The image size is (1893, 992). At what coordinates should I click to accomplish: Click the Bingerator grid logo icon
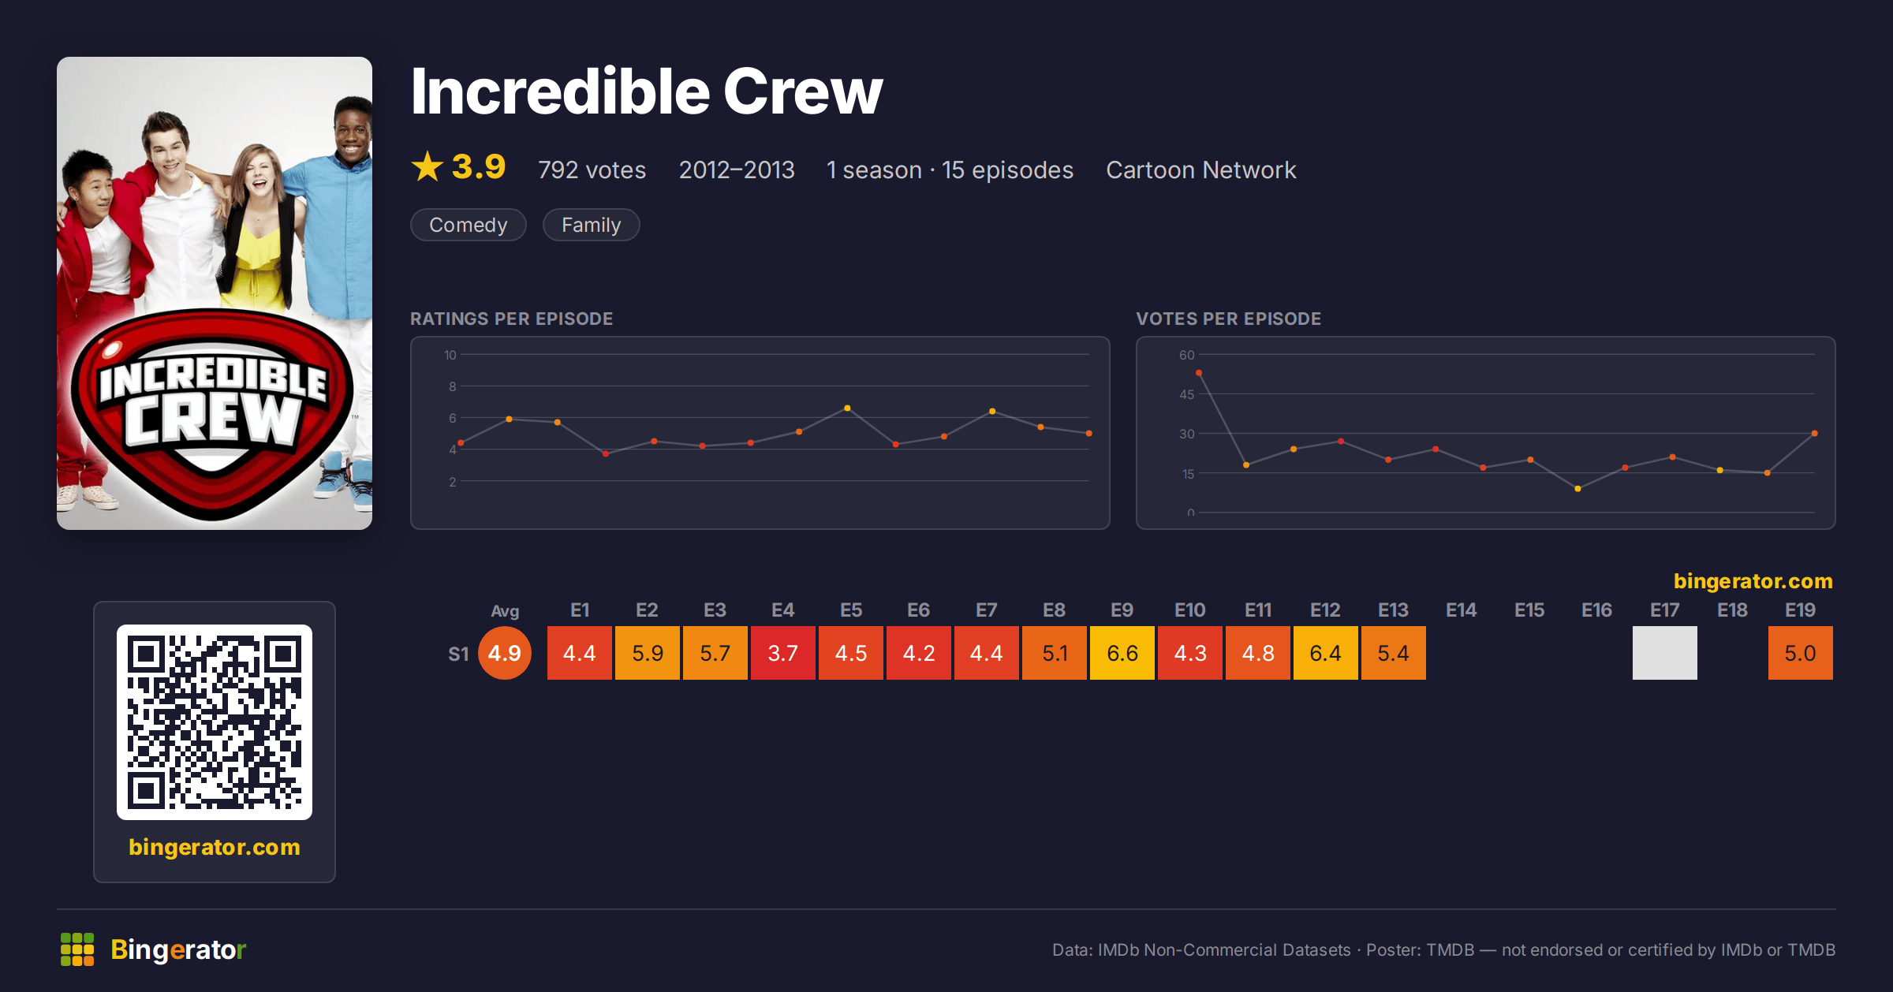[77, 949]
